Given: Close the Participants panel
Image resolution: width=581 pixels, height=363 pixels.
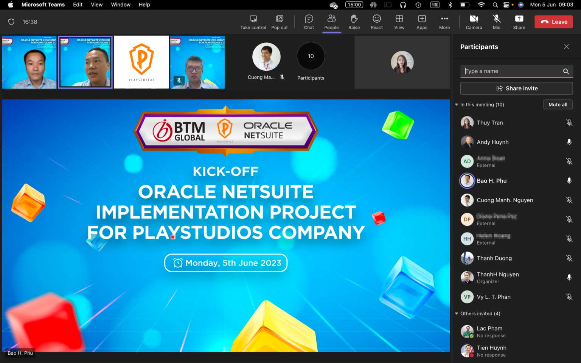Looking at the screenshot, I should coord(566,47).
